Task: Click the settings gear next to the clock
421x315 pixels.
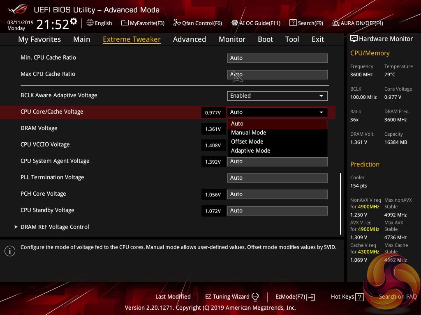Action: click(74, 21)
